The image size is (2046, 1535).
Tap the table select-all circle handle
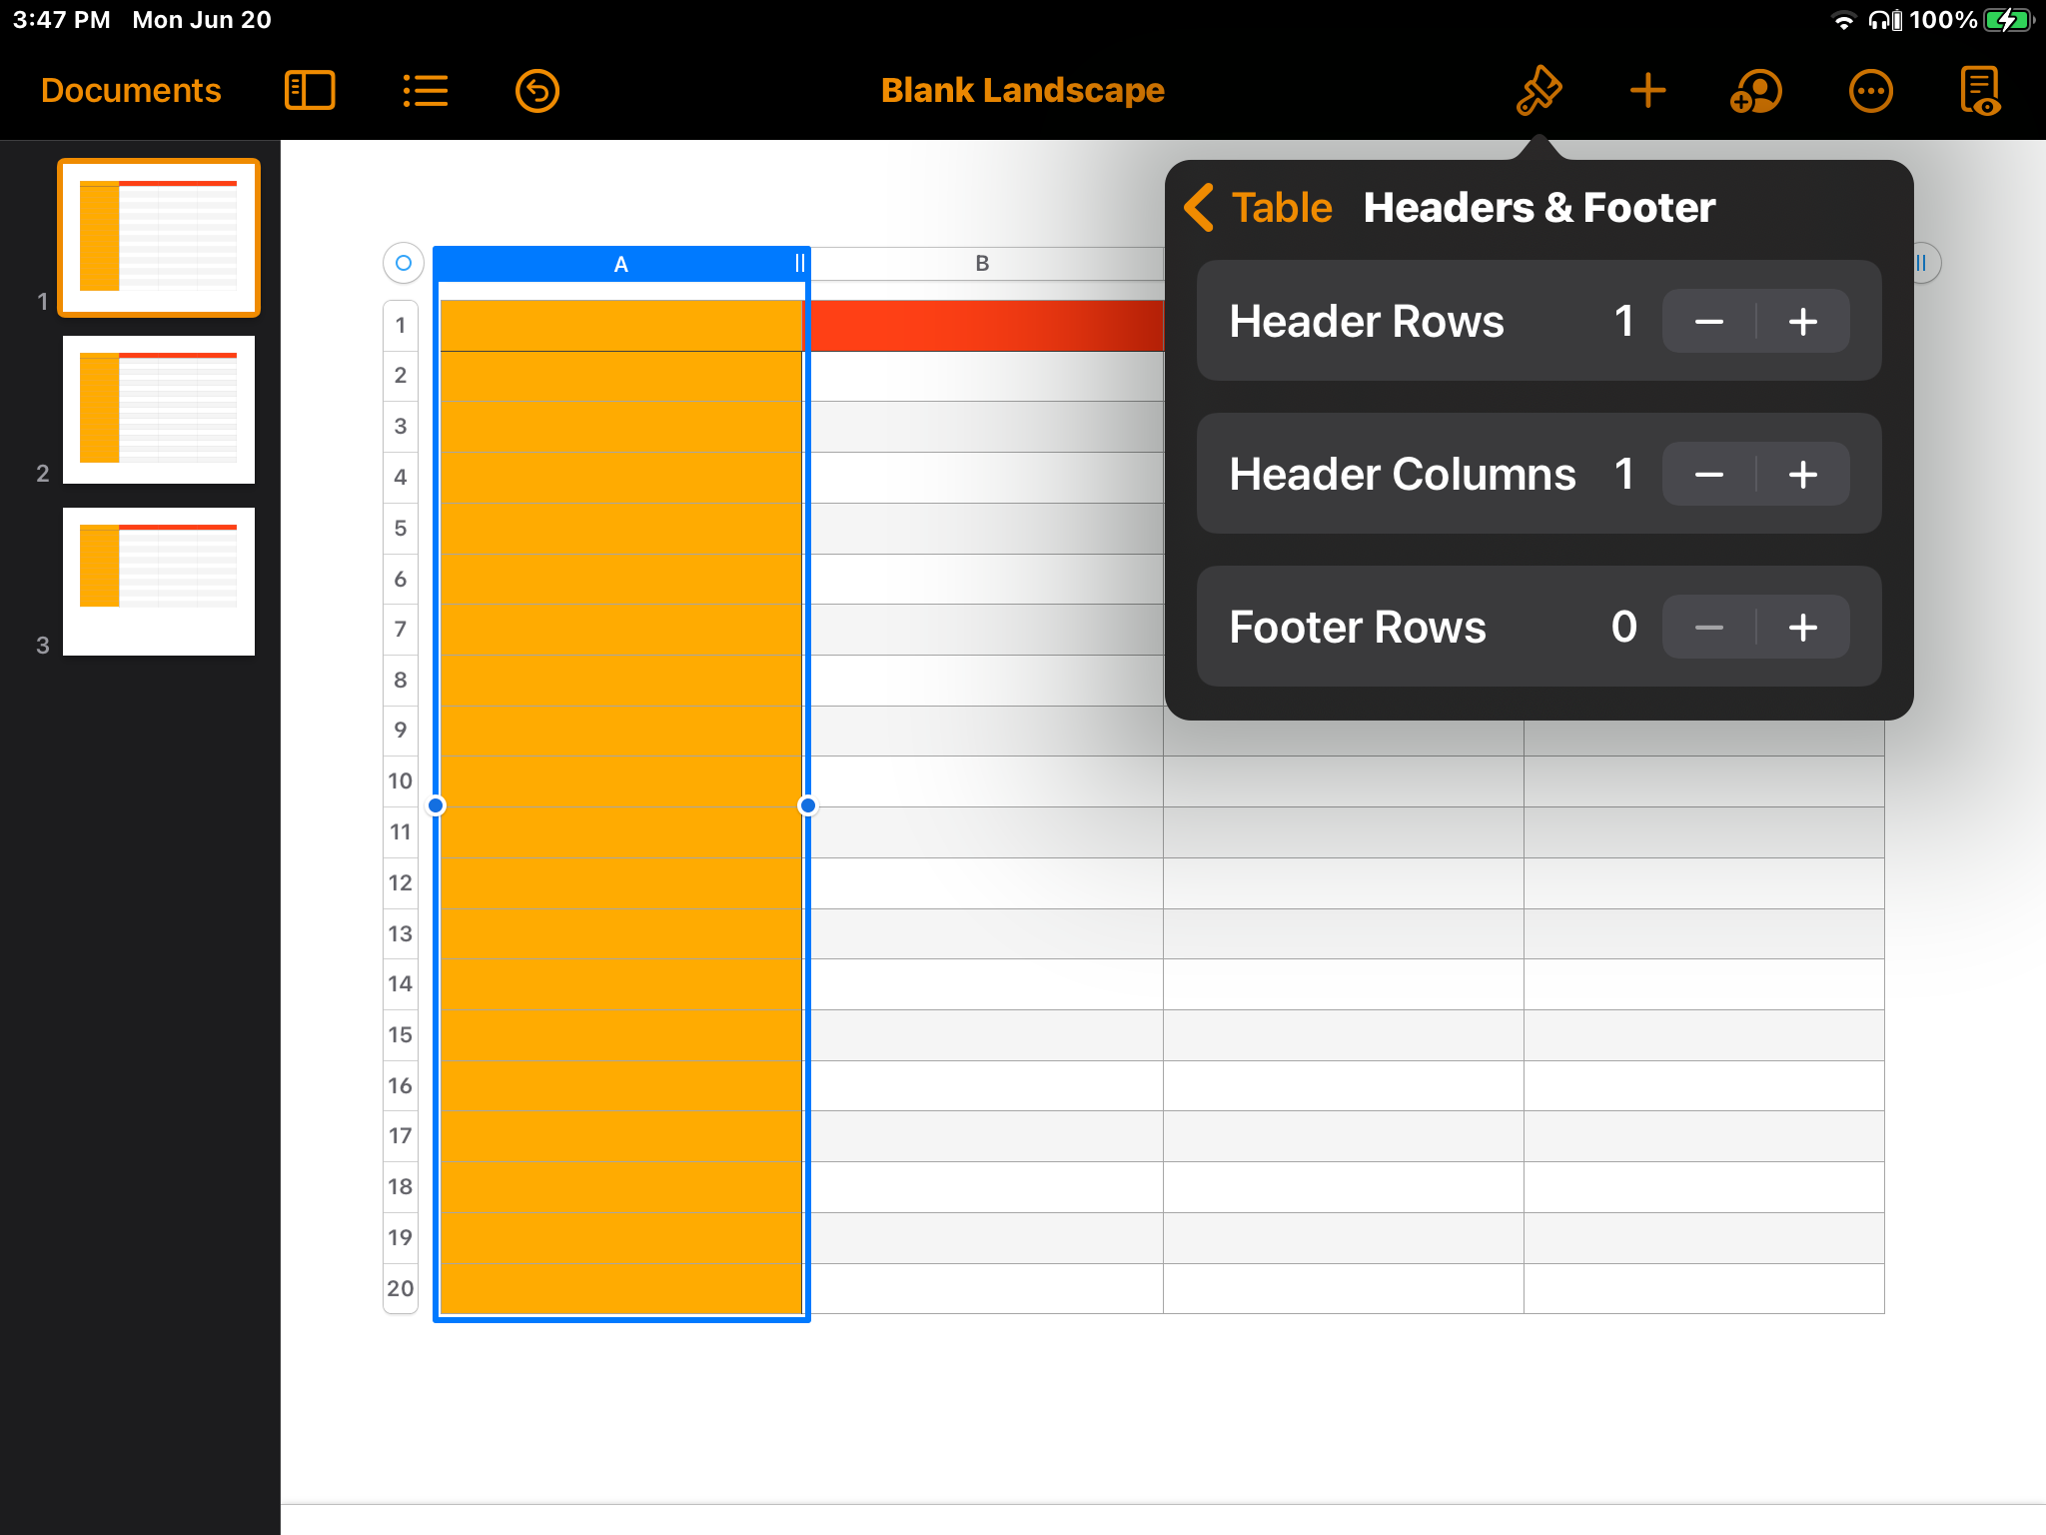tap(404, 264)
